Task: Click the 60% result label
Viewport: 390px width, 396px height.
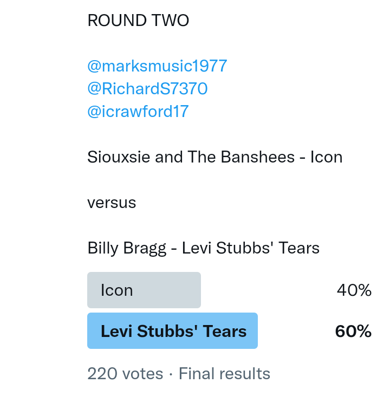Action: click(353, 332)
